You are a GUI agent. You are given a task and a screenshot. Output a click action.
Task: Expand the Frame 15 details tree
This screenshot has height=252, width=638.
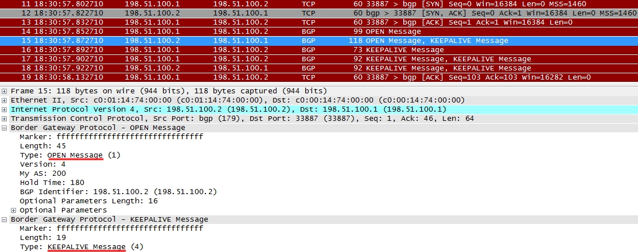coord(5,91)
